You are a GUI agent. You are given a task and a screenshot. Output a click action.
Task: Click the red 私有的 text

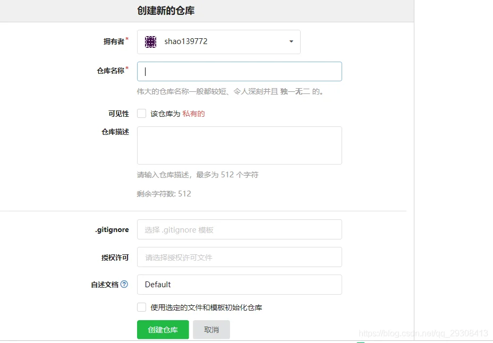(x=193, y=114)
